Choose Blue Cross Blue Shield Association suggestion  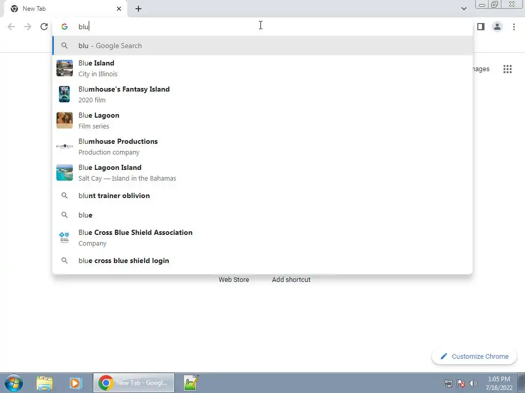click(x=262, y=237)
